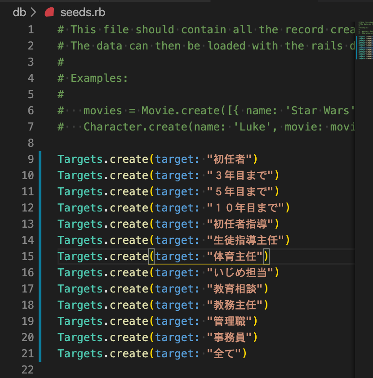Image resolution: width=373 pixels, height=378 pixels.
Task: Click the string "全て" on line 21
Action: coord(224,353)
